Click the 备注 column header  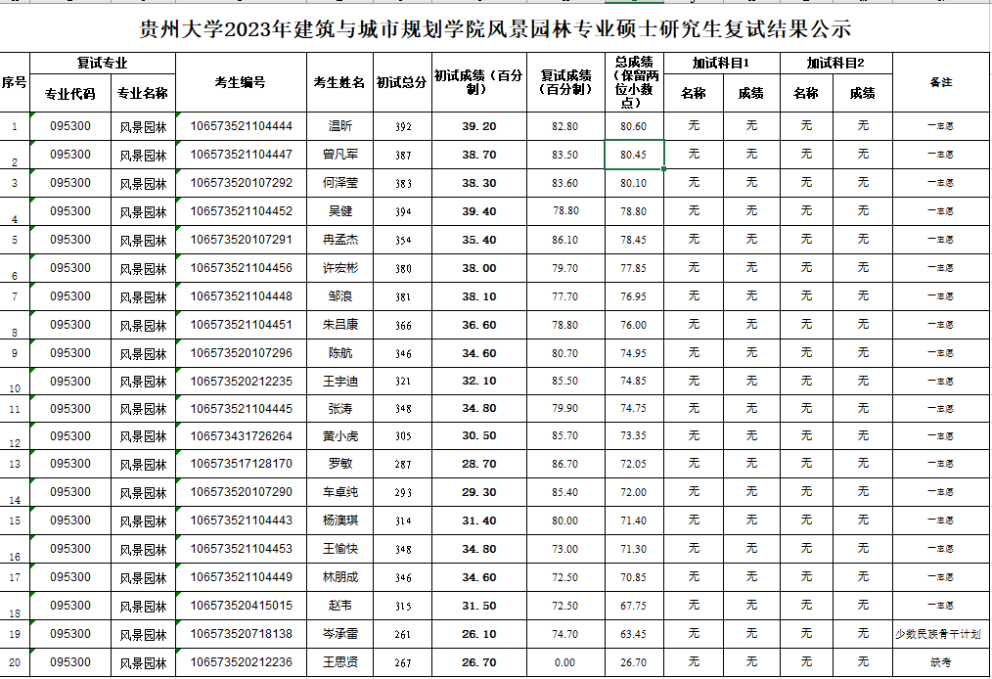[x=940, y=83]
